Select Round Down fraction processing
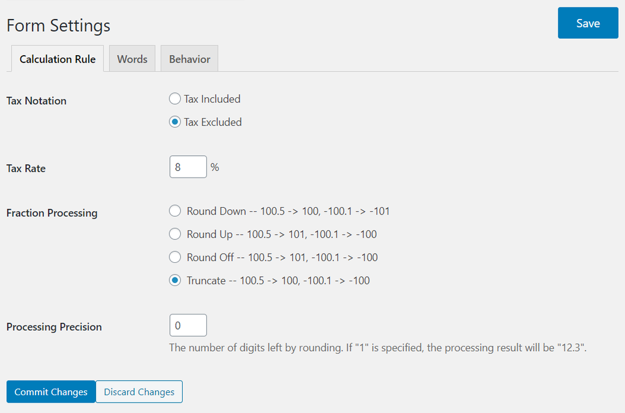Viewport: 625px width, 413px height. (x=175, y=211)
